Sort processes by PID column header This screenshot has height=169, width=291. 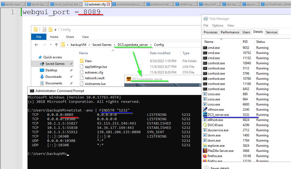[245, 42]
